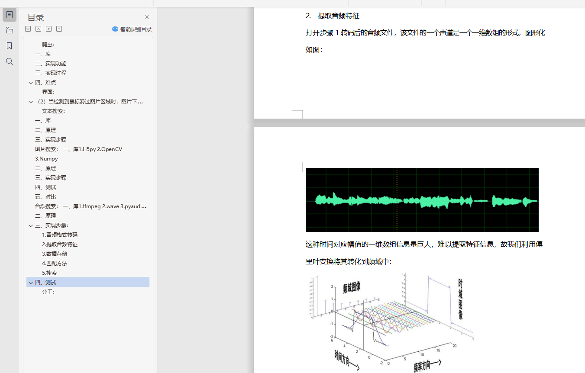Collapse the 三、实现步骤： heading chevron
585x373 pixels.
(31, 225)
